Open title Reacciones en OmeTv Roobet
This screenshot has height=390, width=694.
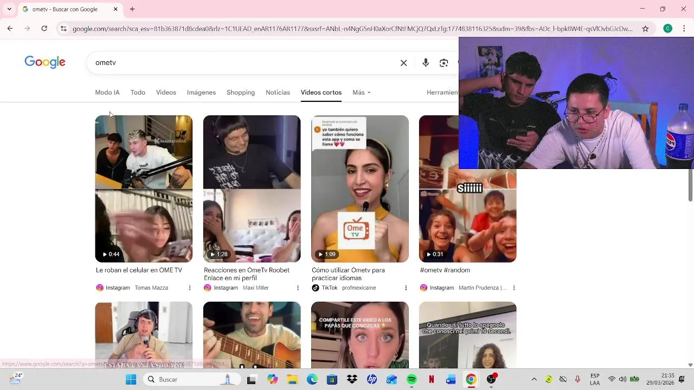click(247, 274)
